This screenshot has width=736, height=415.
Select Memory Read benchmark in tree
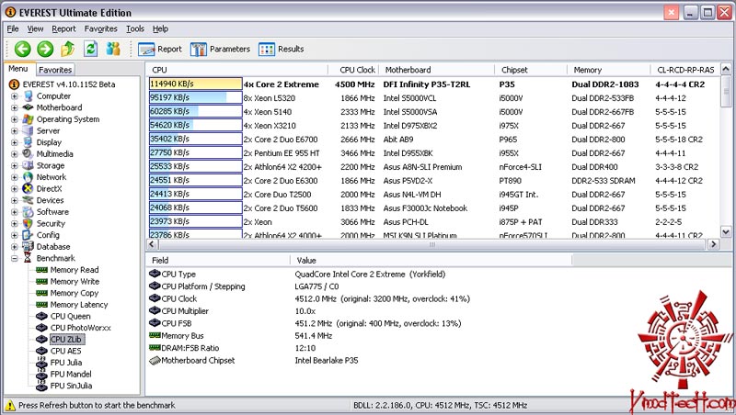[x=74, y=270]
